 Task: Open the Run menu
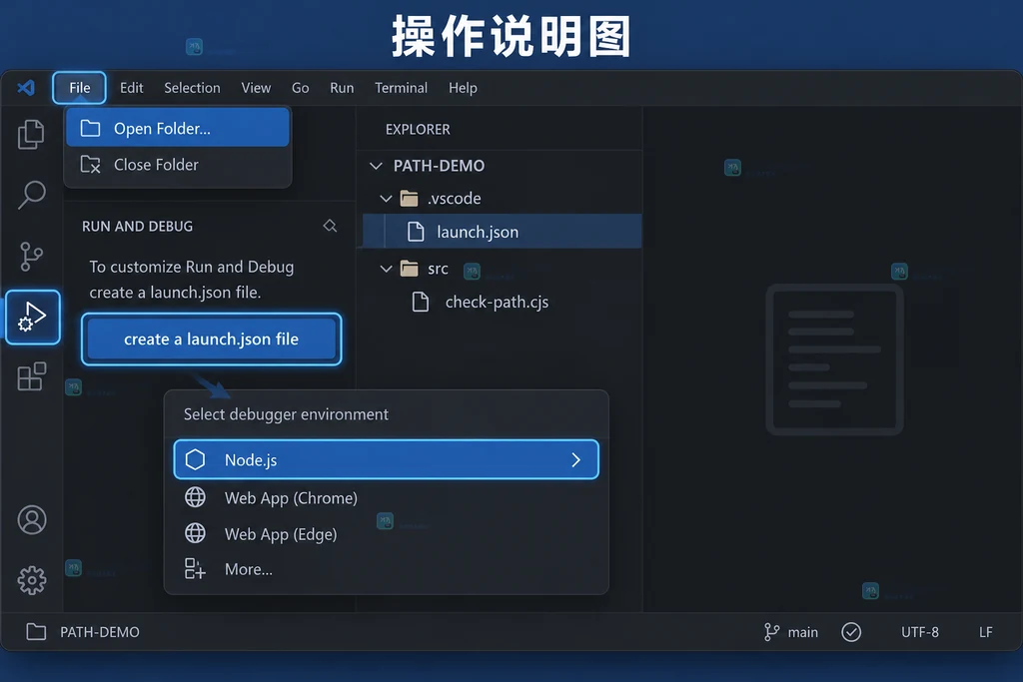coord(342,87)
